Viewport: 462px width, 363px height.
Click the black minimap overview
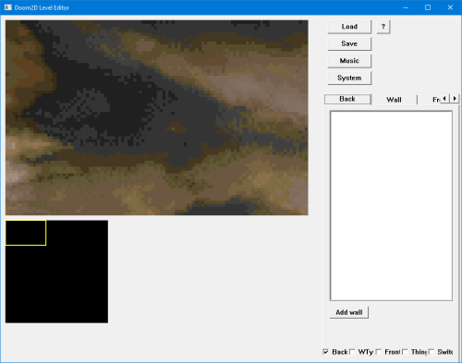pyautogui.click(x=56, y=272)
